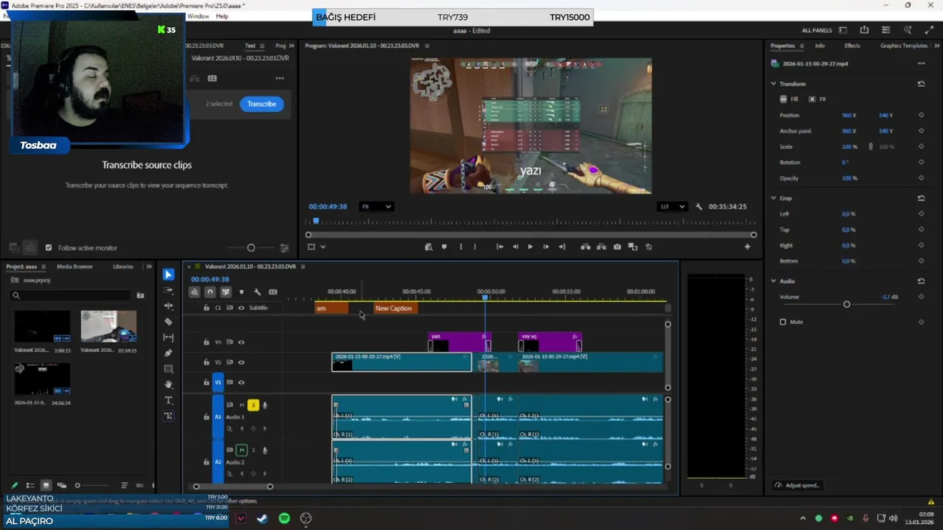Switch to the Info tab
Screen dimensions: 943x530
pyautogui.click(x=819, y=46)
